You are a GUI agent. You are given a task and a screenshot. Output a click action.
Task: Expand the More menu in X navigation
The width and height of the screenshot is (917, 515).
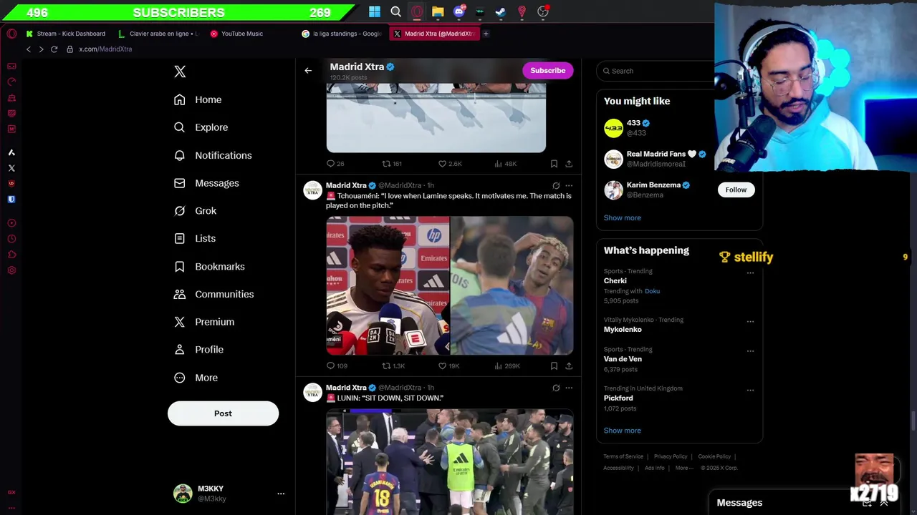tap(196, 378)
